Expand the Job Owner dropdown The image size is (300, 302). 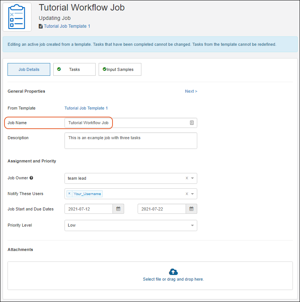192,178
